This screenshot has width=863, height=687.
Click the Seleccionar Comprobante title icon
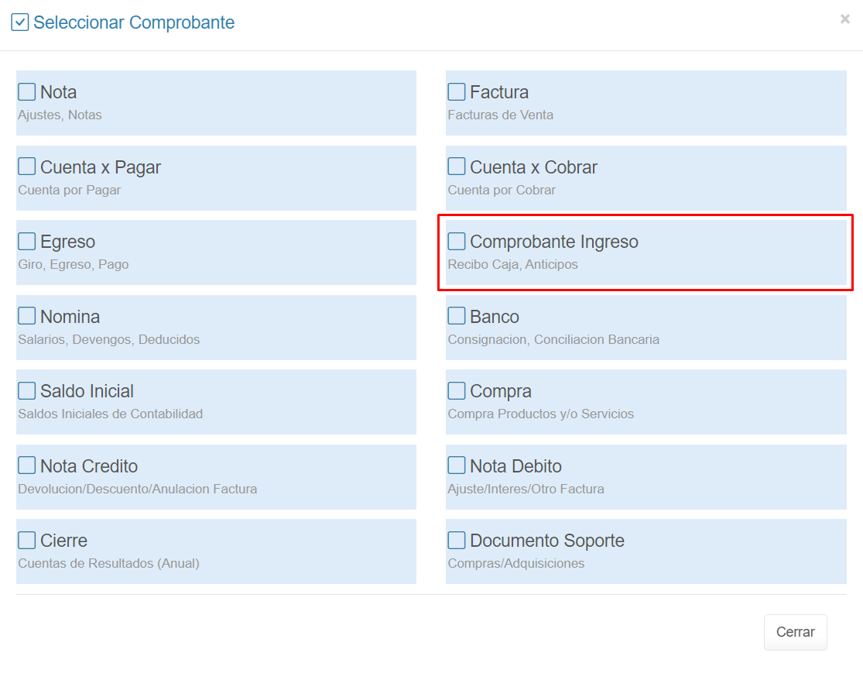pyautogui.click(x=20, y=22)
